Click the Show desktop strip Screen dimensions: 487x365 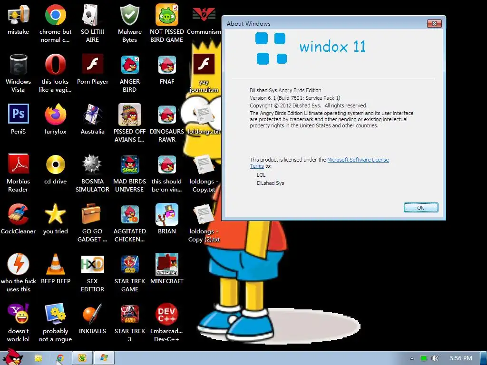484,358
